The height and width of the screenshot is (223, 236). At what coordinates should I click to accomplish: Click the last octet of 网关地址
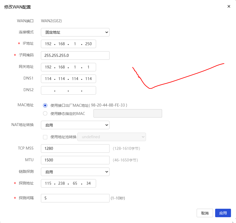click(x=88, y=67)
